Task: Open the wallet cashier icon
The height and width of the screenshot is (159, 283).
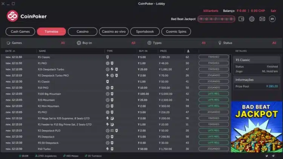Action: coord(241,19)
